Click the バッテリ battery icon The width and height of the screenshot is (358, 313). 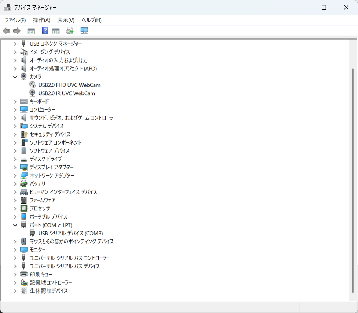[24, 184]
